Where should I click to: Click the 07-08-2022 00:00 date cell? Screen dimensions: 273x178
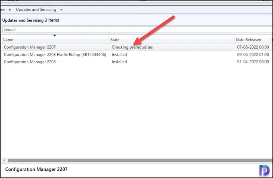coord(253,47)
